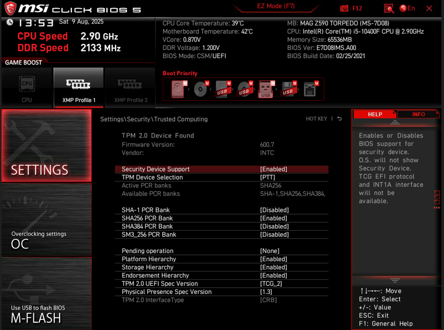Click the GAME BOOST label
444x330 pixels.
click(23, 63)
